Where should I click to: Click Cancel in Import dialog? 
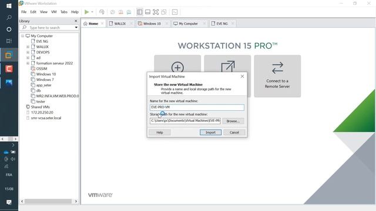(234, 132)
